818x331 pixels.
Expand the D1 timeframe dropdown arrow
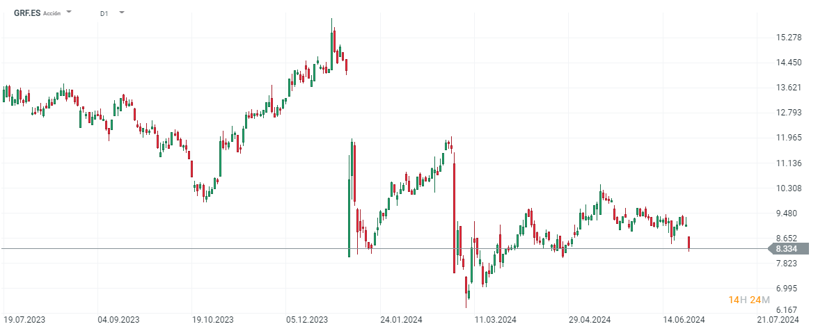(x=122, y=13)
